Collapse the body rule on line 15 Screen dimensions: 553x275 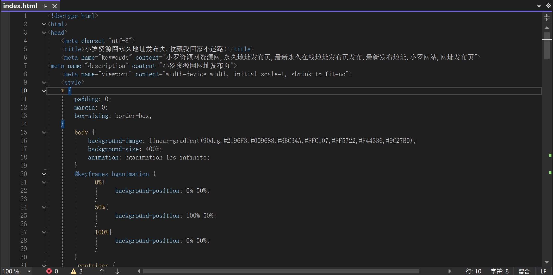(x=44, y=132)
